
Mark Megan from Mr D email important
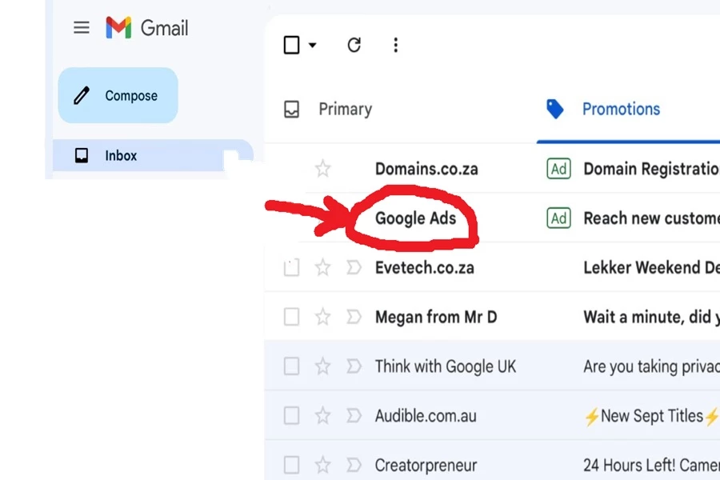pos(354,317)
